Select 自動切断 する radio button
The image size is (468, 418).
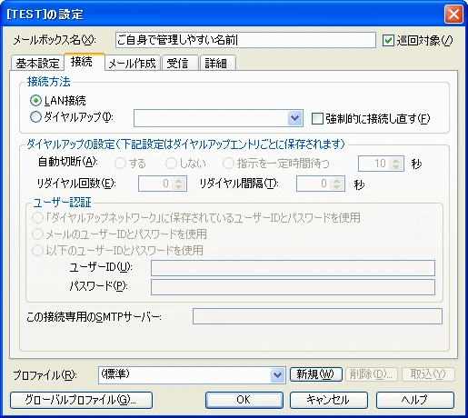click(x=120, y=164)
